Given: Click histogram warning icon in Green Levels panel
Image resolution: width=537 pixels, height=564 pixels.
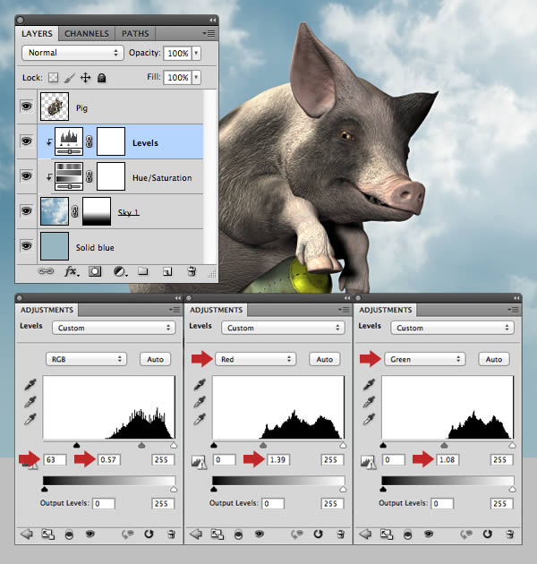Looking at the screenshot, I should tap(368, 462).
